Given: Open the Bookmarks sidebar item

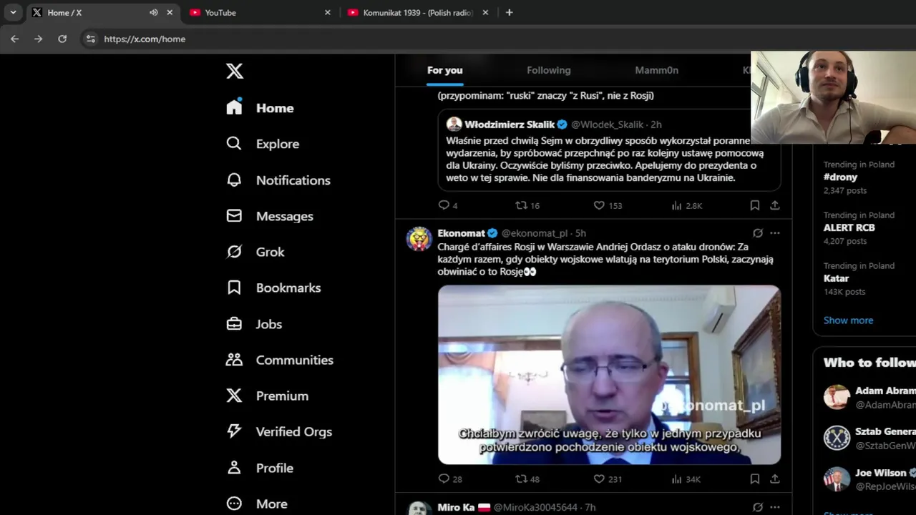Looking at the screenshot, I should click(x=273, y=288).
